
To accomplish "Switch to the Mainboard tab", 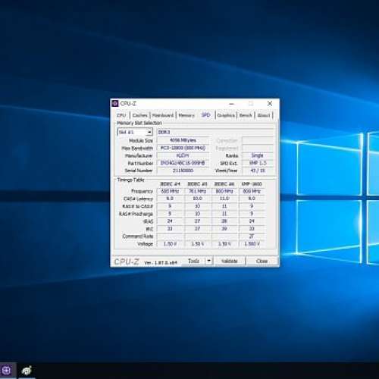I will [163, 115].
